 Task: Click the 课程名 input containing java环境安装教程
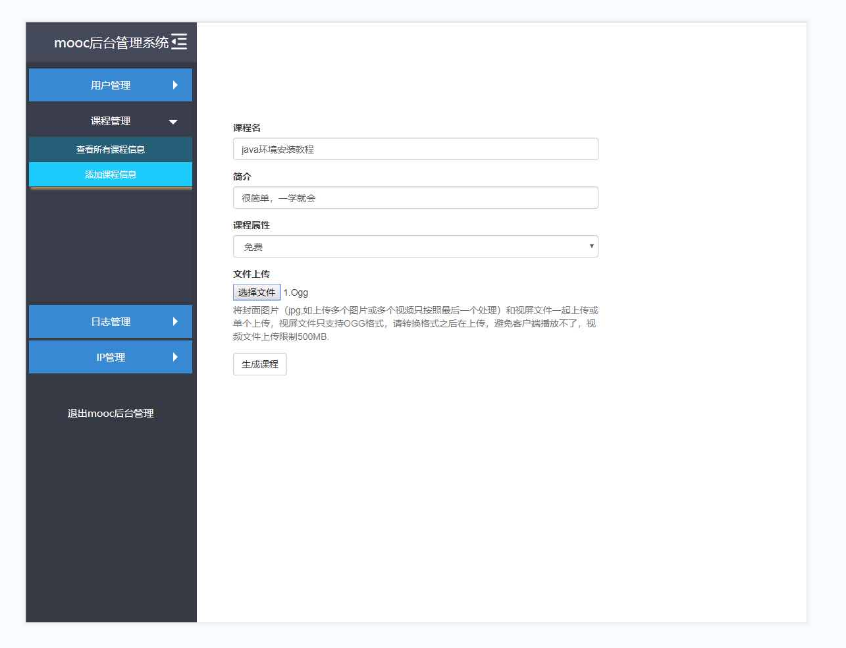pyautogui.click(x=415, y=149)
